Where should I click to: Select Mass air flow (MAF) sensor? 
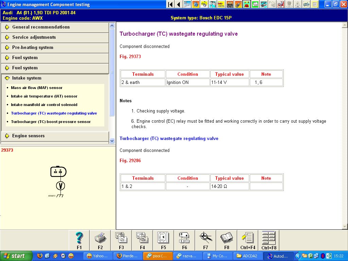[x=37, y=88]
